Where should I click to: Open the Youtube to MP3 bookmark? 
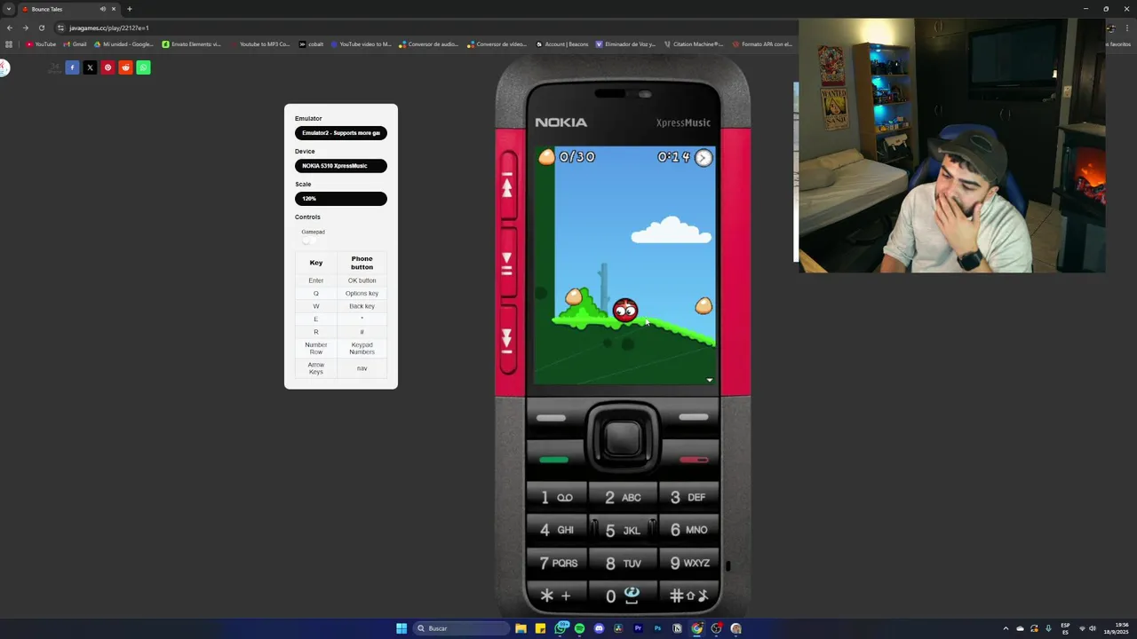260,43
